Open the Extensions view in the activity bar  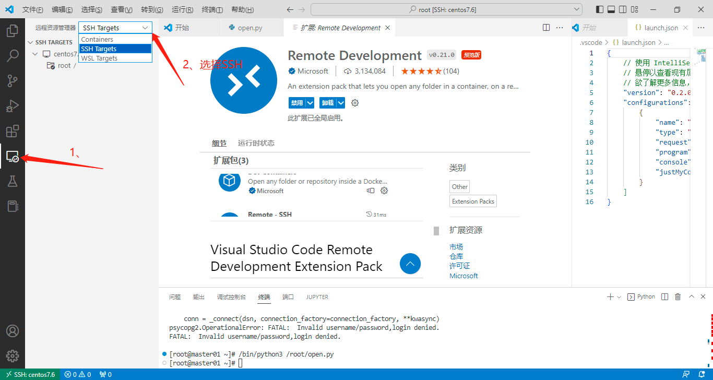tap(13, 131)
